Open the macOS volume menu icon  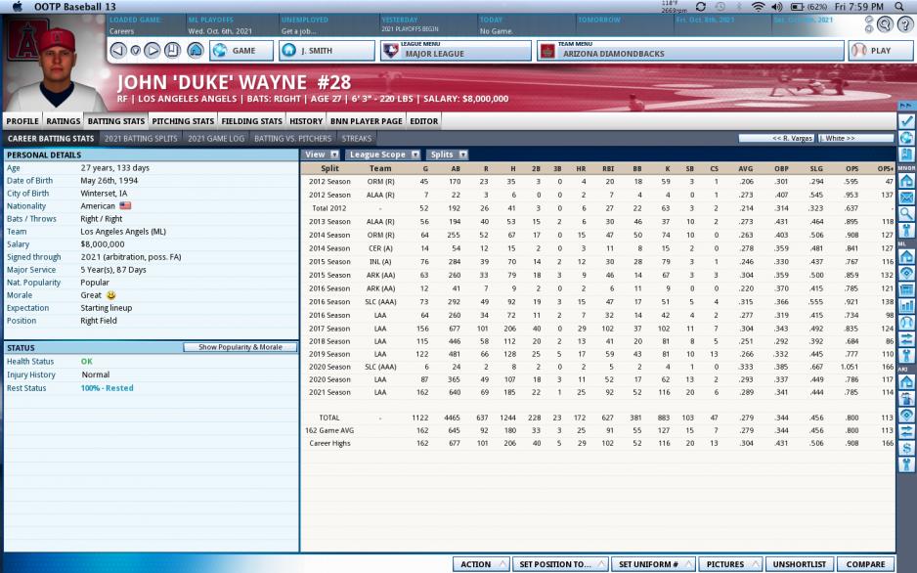776,7
